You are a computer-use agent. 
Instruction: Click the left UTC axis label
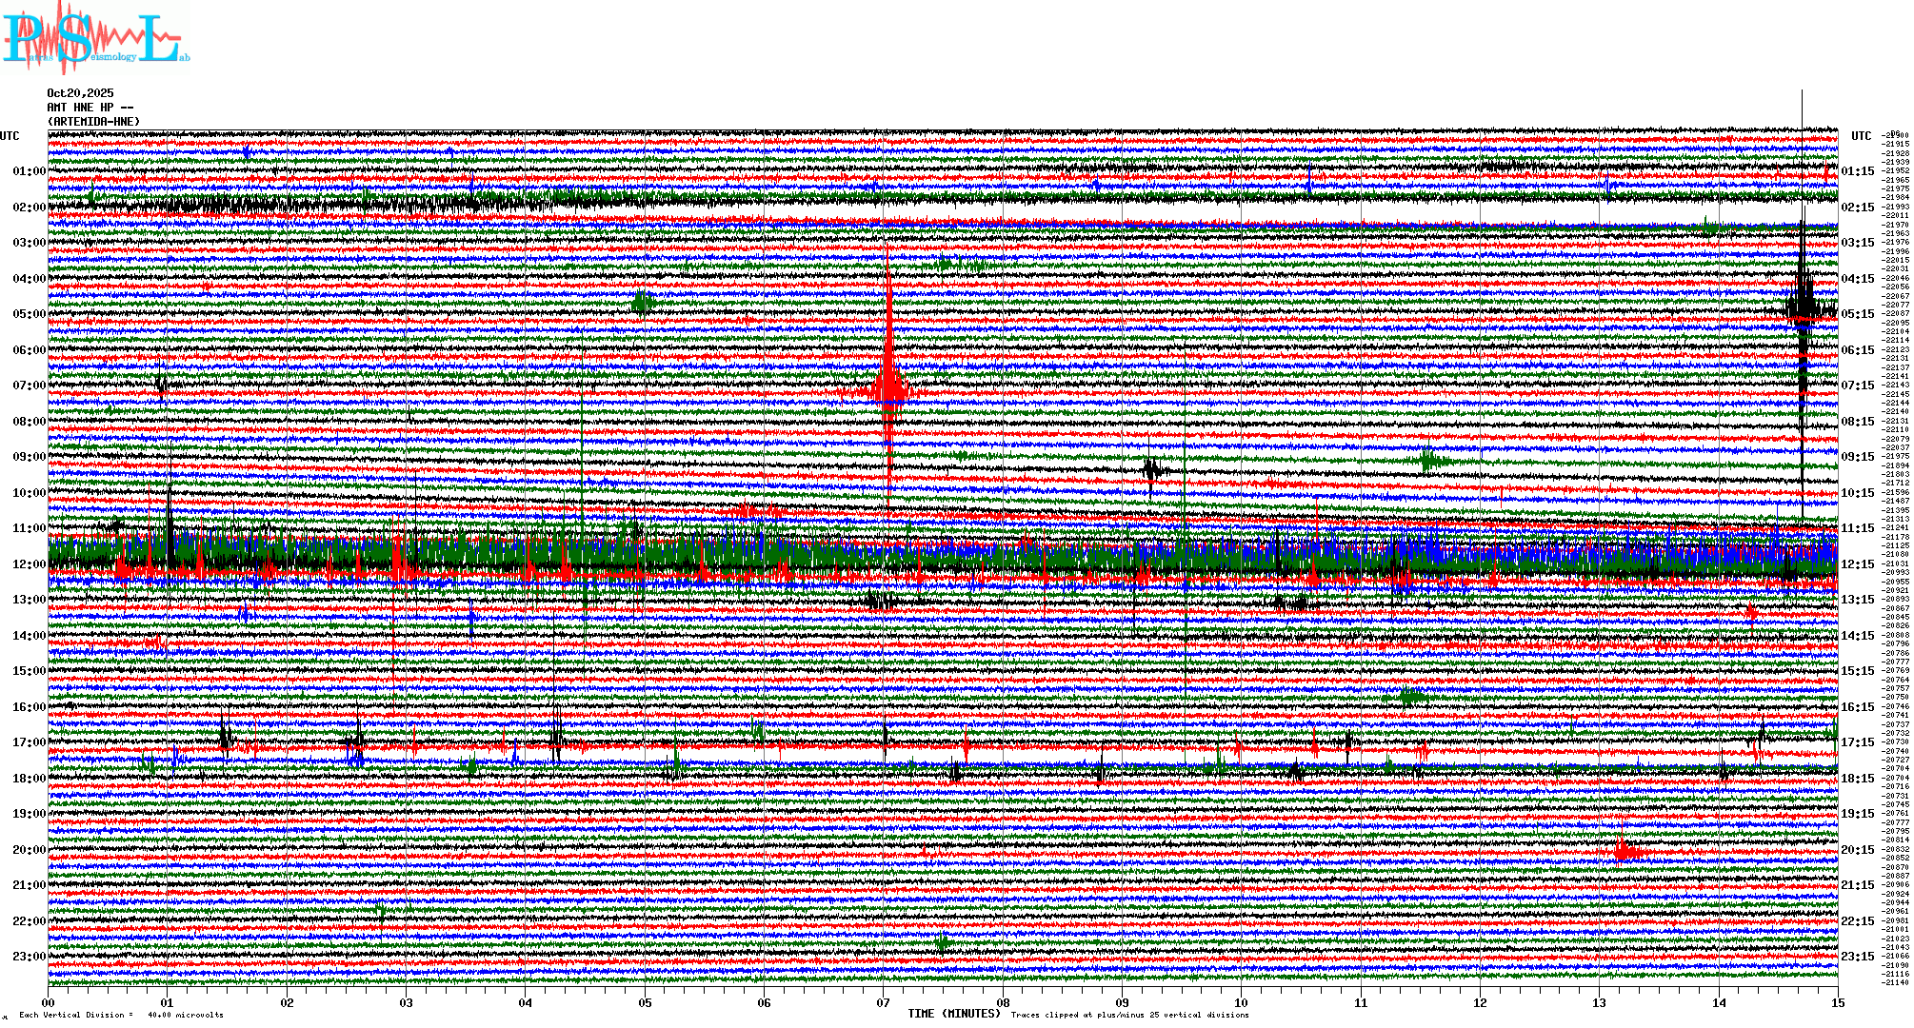(10, 136)
